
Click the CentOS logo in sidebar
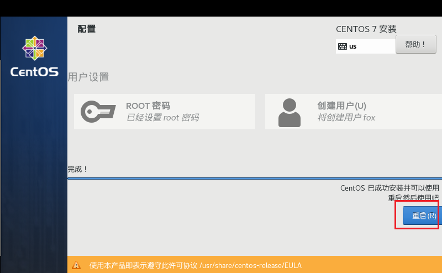pyautogui.click(x=35, y=56)
